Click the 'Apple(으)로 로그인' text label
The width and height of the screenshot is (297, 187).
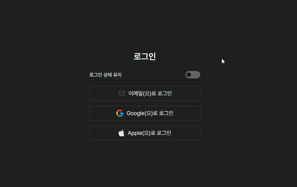149,133
